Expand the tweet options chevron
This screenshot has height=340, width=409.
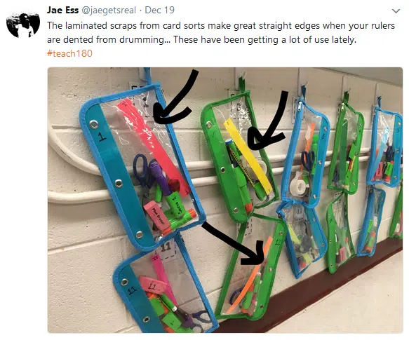click(x=396, y=11)
